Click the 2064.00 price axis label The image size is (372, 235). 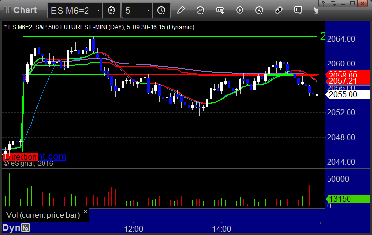[341, 39]
